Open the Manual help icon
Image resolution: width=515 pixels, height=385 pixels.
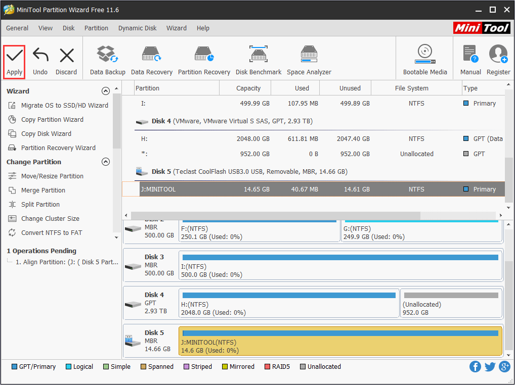(470, 54)
